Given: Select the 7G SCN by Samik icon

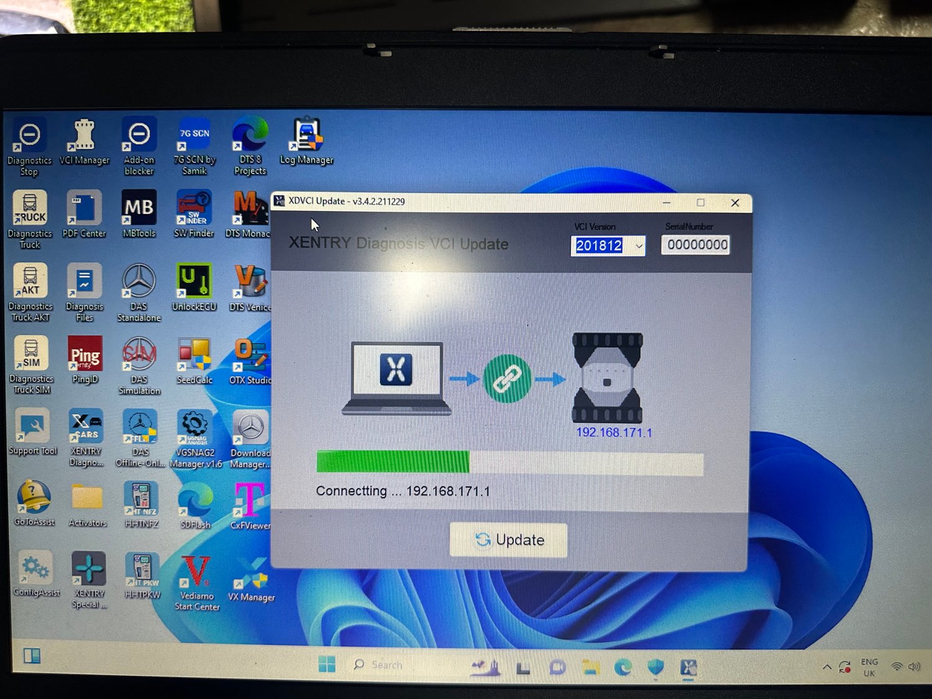Looking at the screenshot, I should click(194, 147).
